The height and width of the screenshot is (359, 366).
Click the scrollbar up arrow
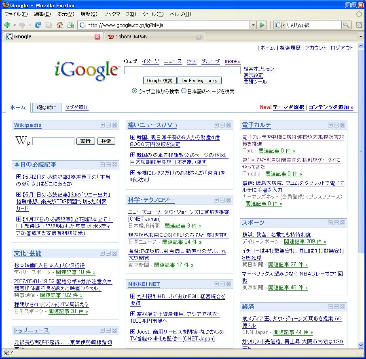[361, 46]
